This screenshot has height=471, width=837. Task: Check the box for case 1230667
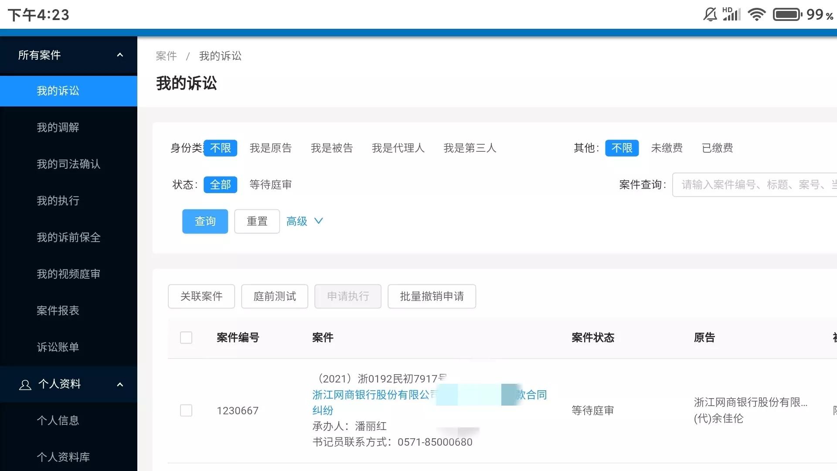(186, 410)
